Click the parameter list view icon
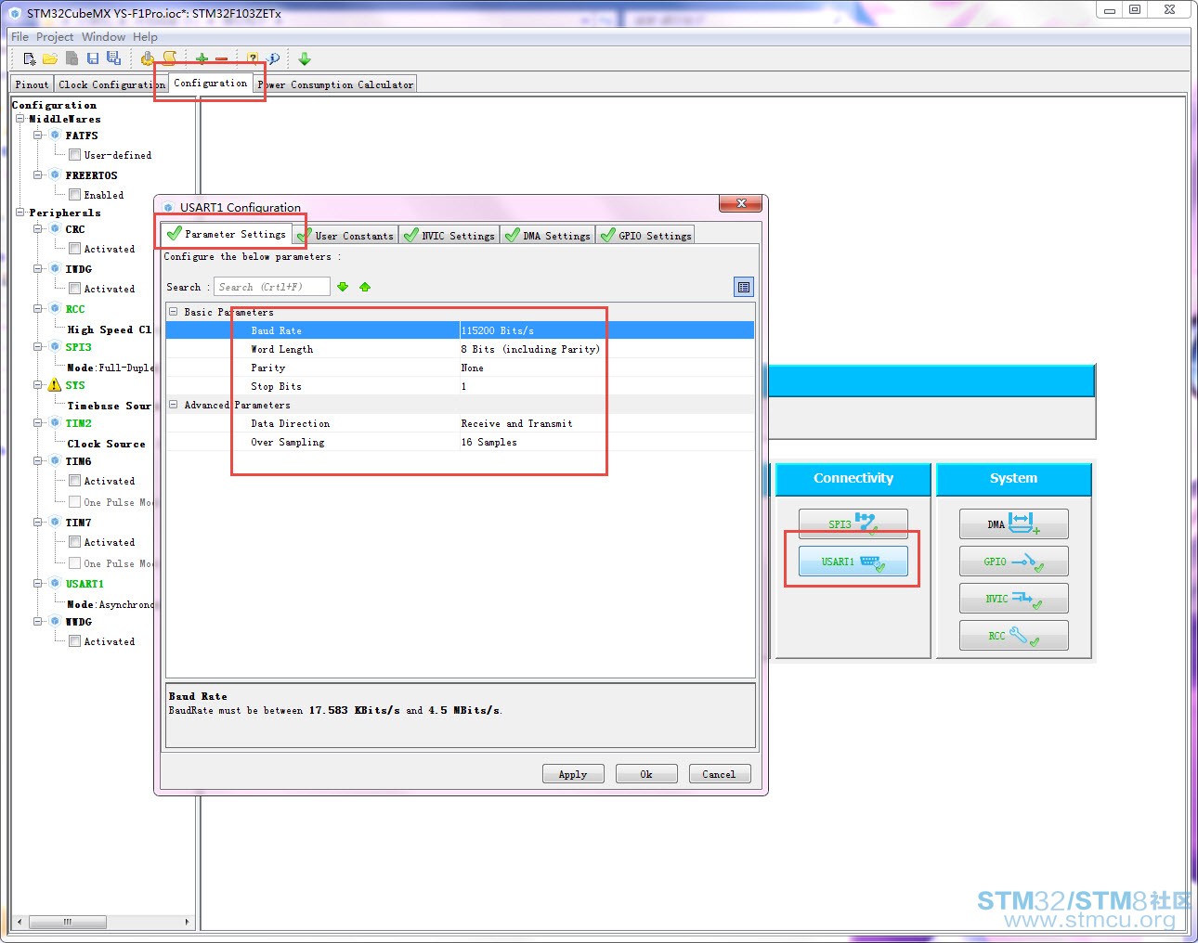 point(744,287)
